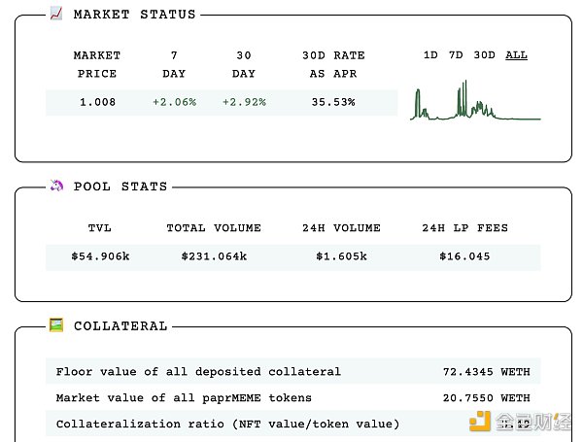This screenshot has height=442, width=583.
Task: Click the paprMEME tokens market value row
Action: click(292, 397)
